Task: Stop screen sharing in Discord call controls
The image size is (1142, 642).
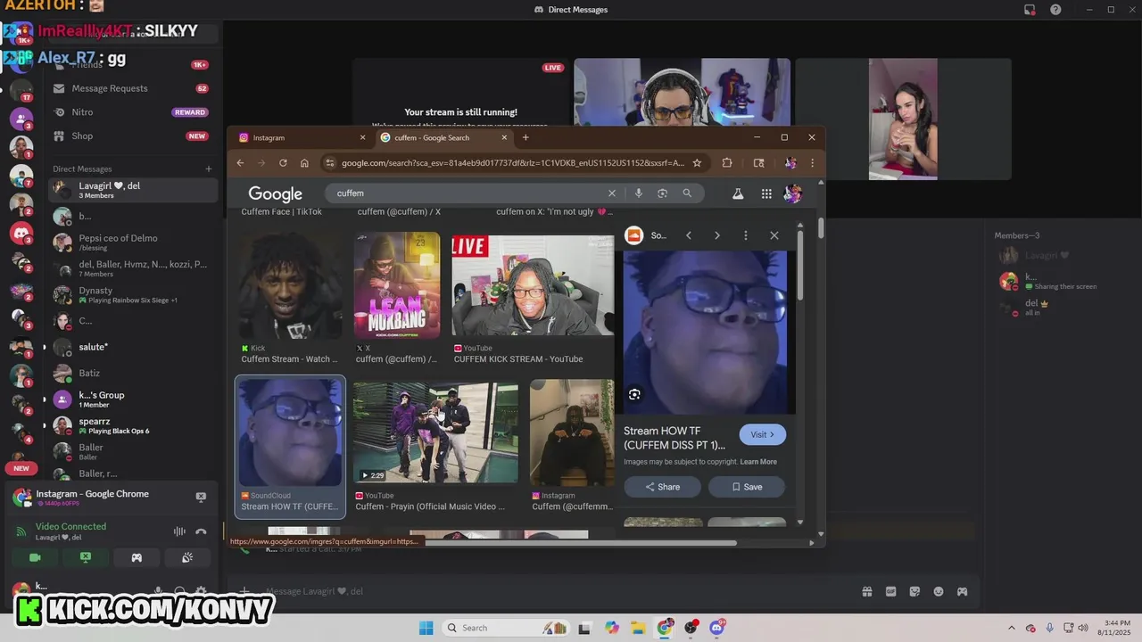Action: coord(86,557)
